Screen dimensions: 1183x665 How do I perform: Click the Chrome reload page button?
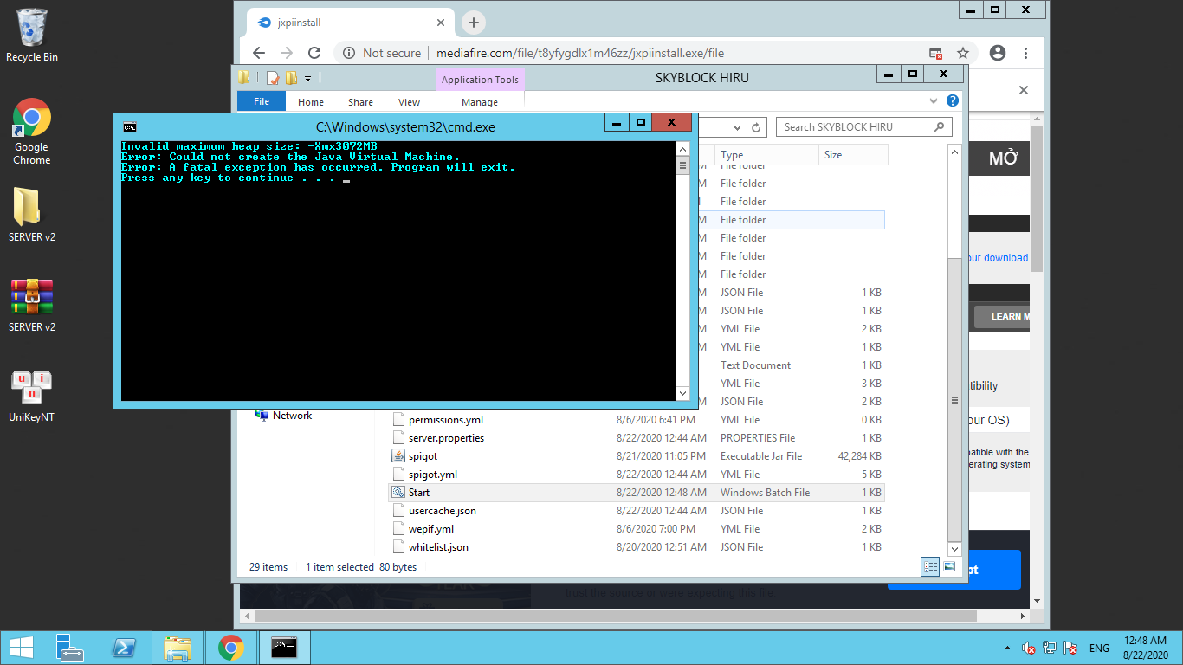[314, 53]
